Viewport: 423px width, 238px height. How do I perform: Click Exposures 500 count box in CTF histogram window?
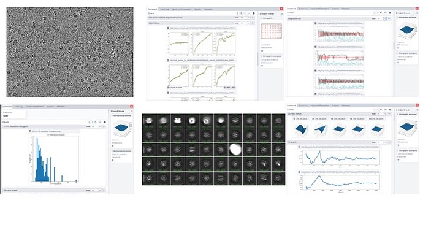point(14,114)
